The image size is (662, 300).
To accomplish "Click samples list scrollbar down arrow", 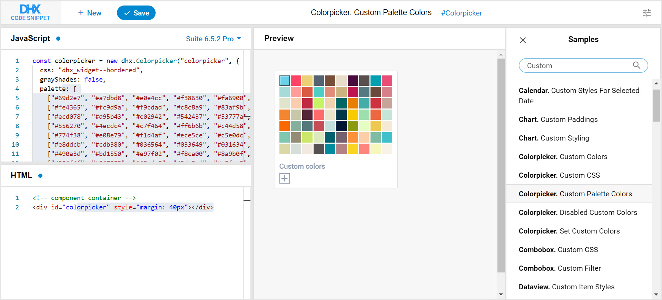I will [656, 294].
